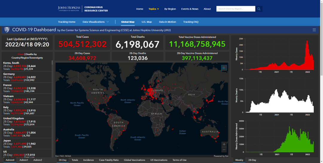Screen dimensions: 323x163
Task: Open the dashboard hamburger menu
Action: click(x=314, y=30)
